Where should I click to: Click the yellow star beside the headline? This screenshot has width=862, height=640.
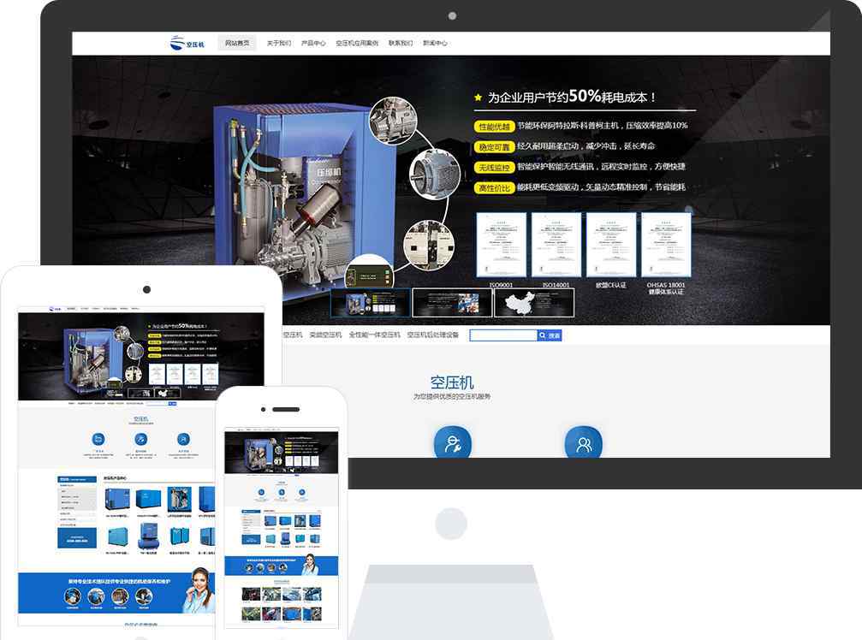click(x=478, y=98)
